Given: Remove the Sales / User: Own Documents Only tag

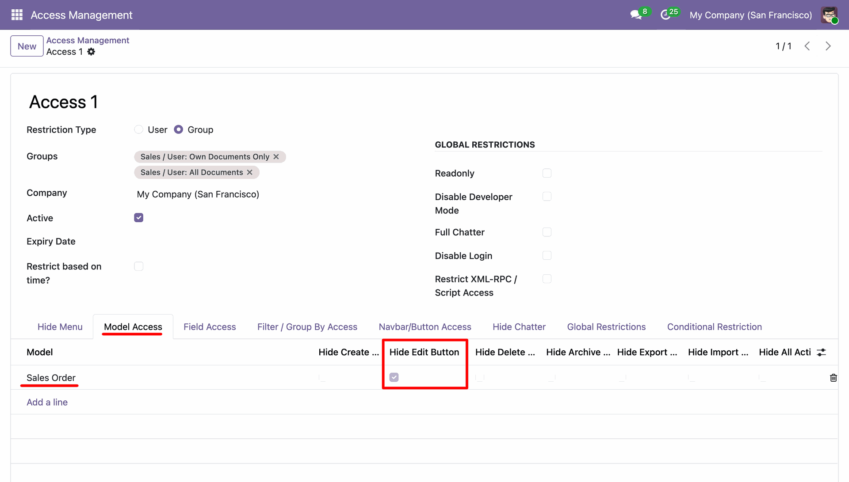Looking at the screenshot, I should point(276,157).
